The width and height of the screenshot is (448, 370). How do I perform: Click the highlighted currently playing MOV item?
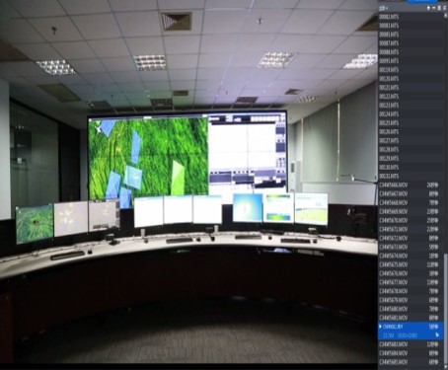411,331
